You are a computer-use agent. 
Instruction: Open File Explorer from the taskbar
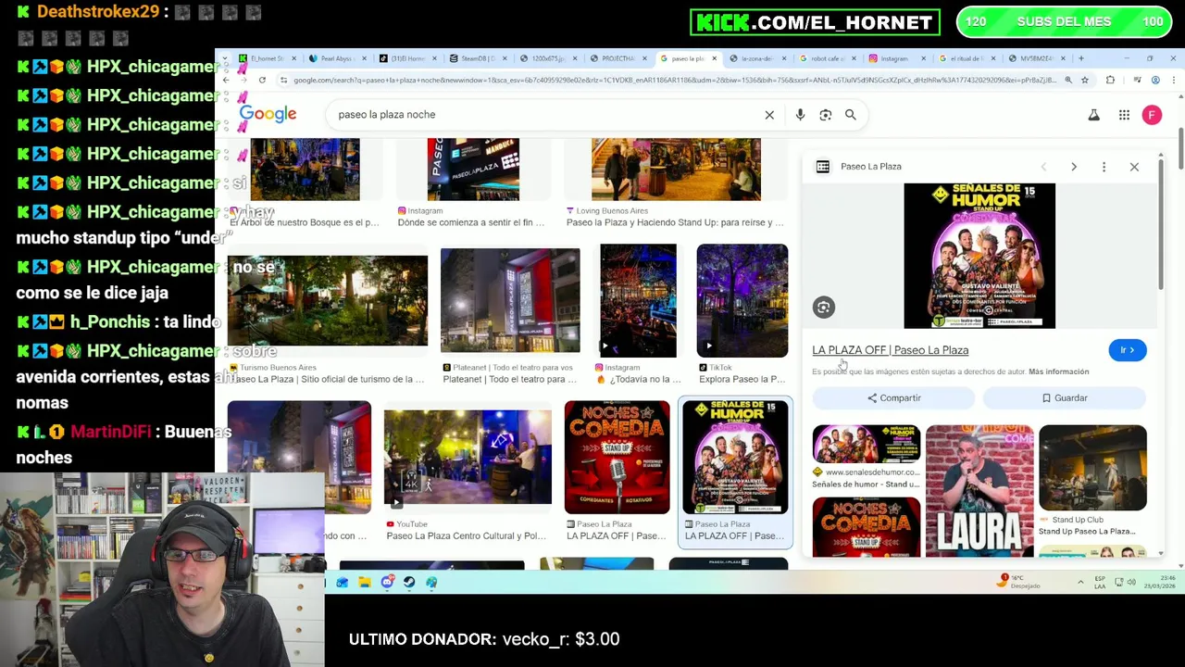(365, 582)
